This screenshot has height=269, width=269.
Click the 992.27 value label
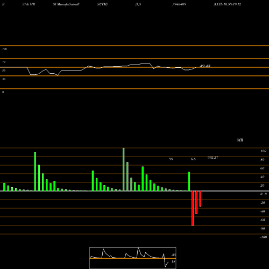click(x=213, y=158)
